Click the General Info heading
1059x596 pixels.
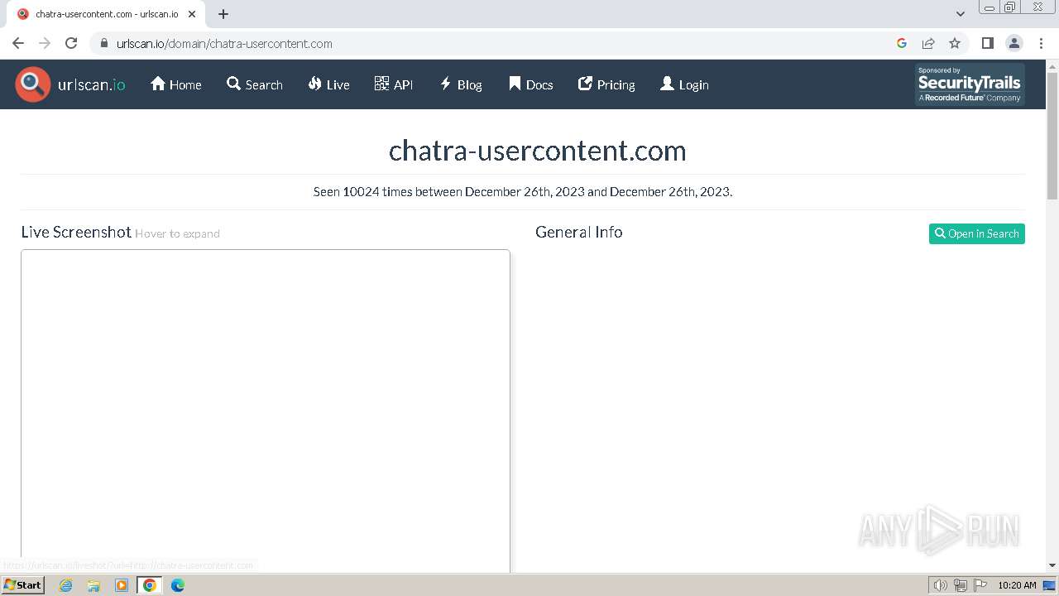click(579, 233)
